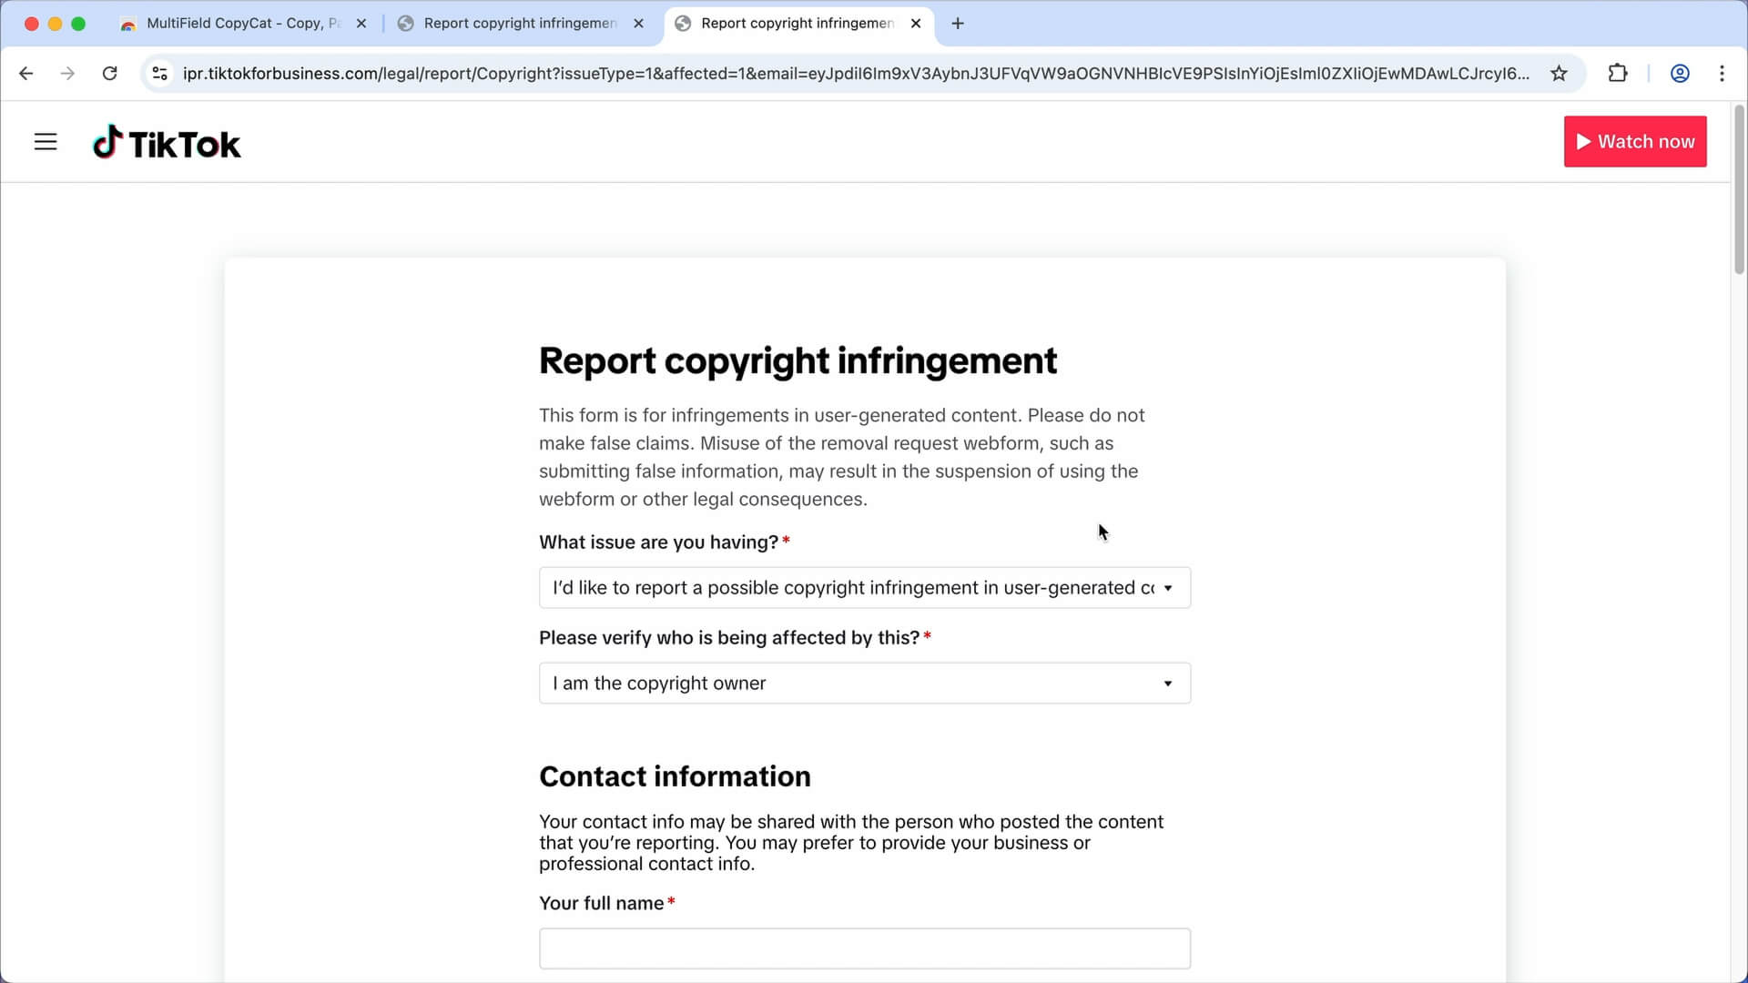Expand the 'I am the copyright owner' dropdown

click(x=864, y=683)
